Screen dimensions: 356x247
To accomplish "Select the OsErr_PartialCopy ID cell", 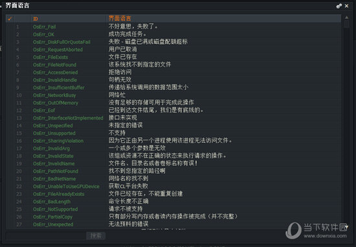I will coord(52,217).
